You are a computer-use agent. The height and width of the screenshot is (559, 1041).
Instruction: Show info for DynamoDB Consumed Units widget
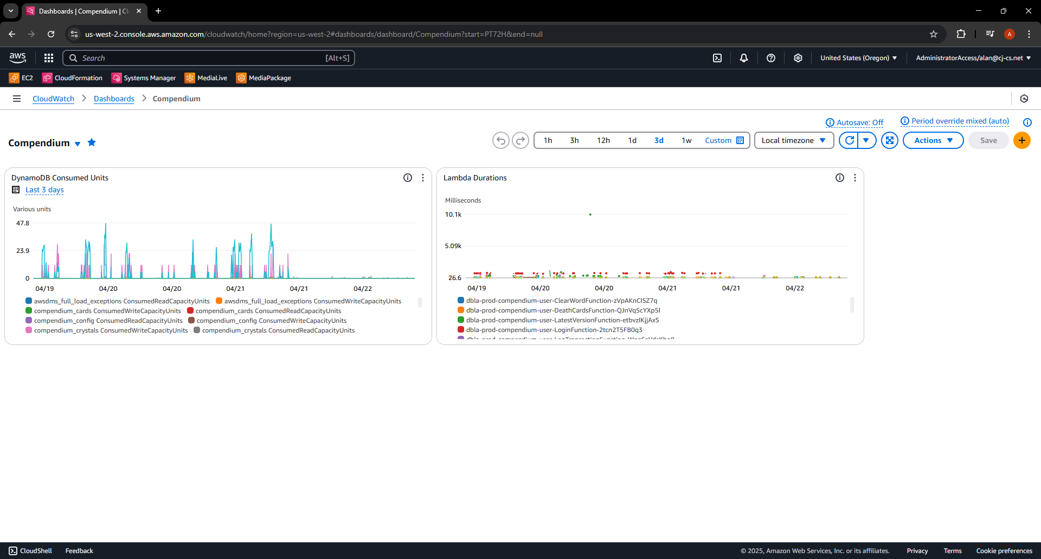pyautogui.click(x=408, y=178)
